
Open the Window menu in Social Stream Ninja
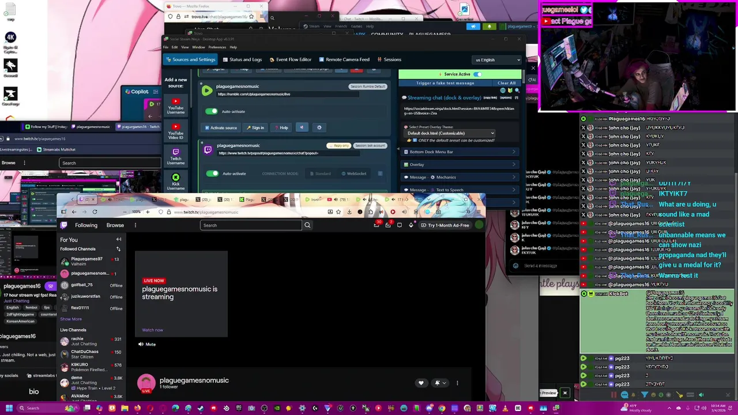[x=198, y=47]
